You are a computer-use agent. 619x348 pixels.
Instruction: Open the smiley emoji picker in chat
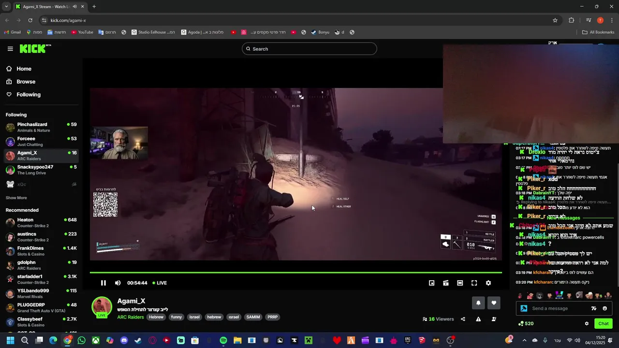coord(604,308)
